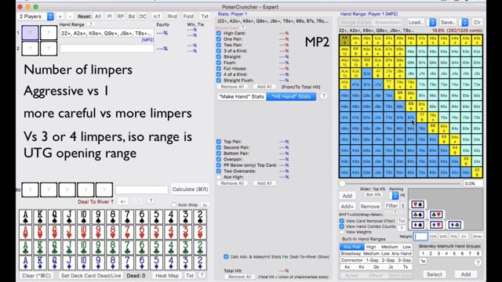Click the 22 cell in hand grid
This screenshot has width=502, height=282.
click(477, 172)
